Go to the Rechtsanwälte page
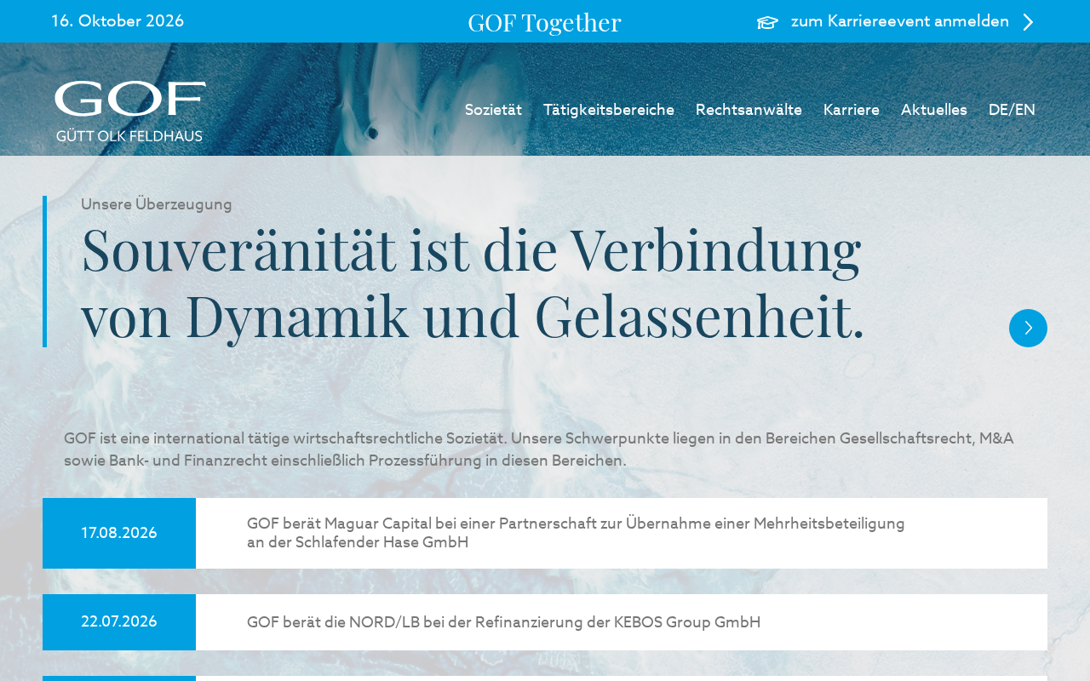Viewport: 1090px width, 681px height. pyautogui.click(x=749, y=110)
